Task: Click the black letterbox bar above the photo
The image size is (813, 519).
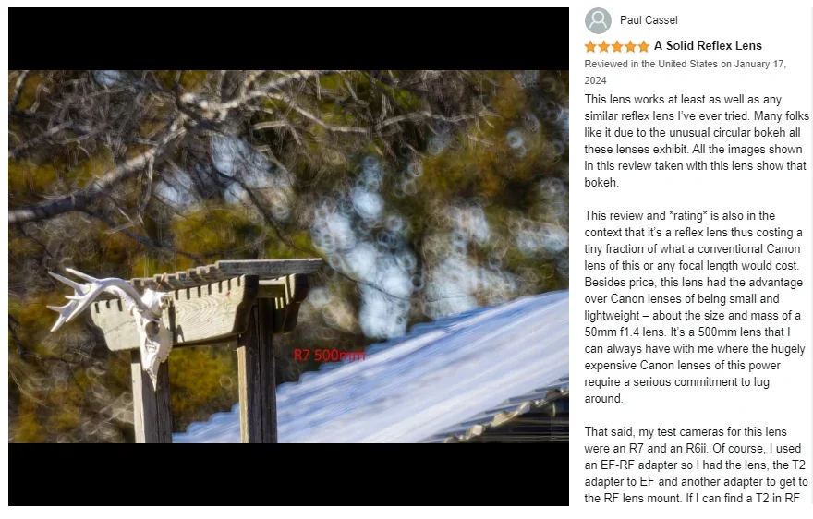Action: pyautogui.click(x=288, y=39)
